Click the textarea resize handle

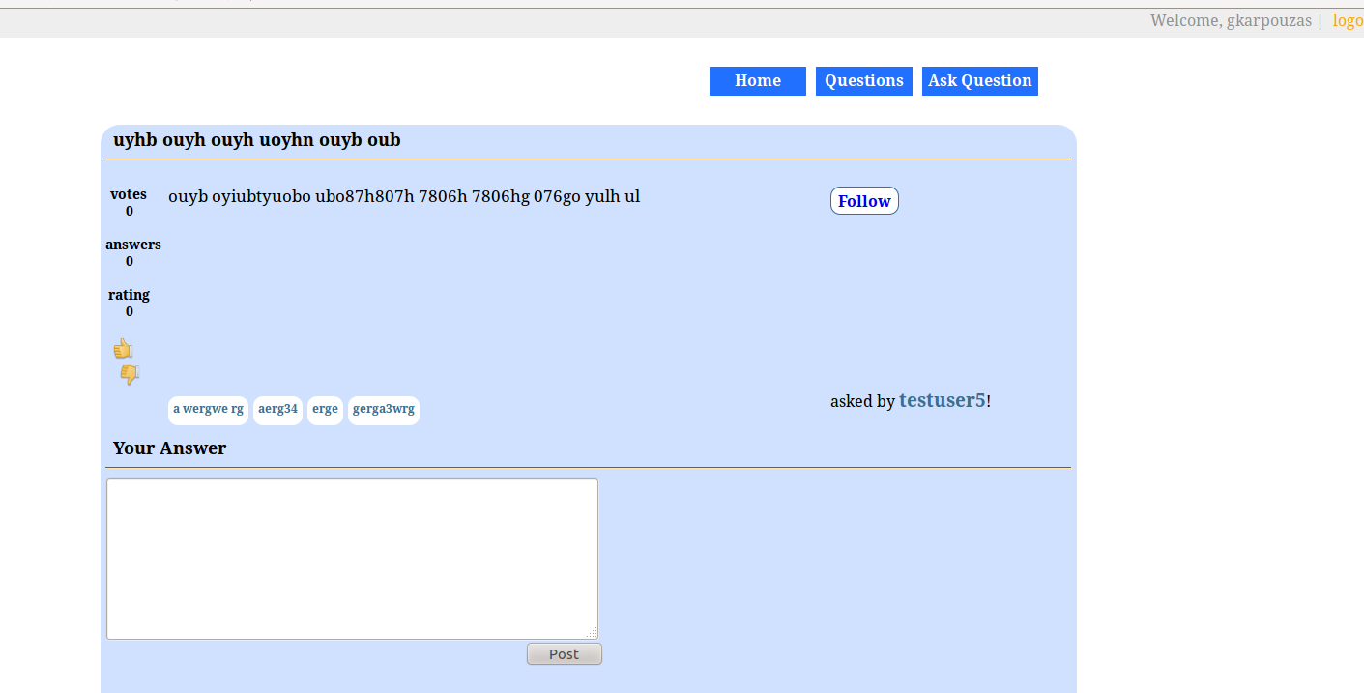(x=593, y=633)
